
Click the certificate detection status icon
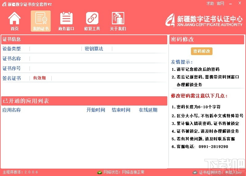[195, 172]
